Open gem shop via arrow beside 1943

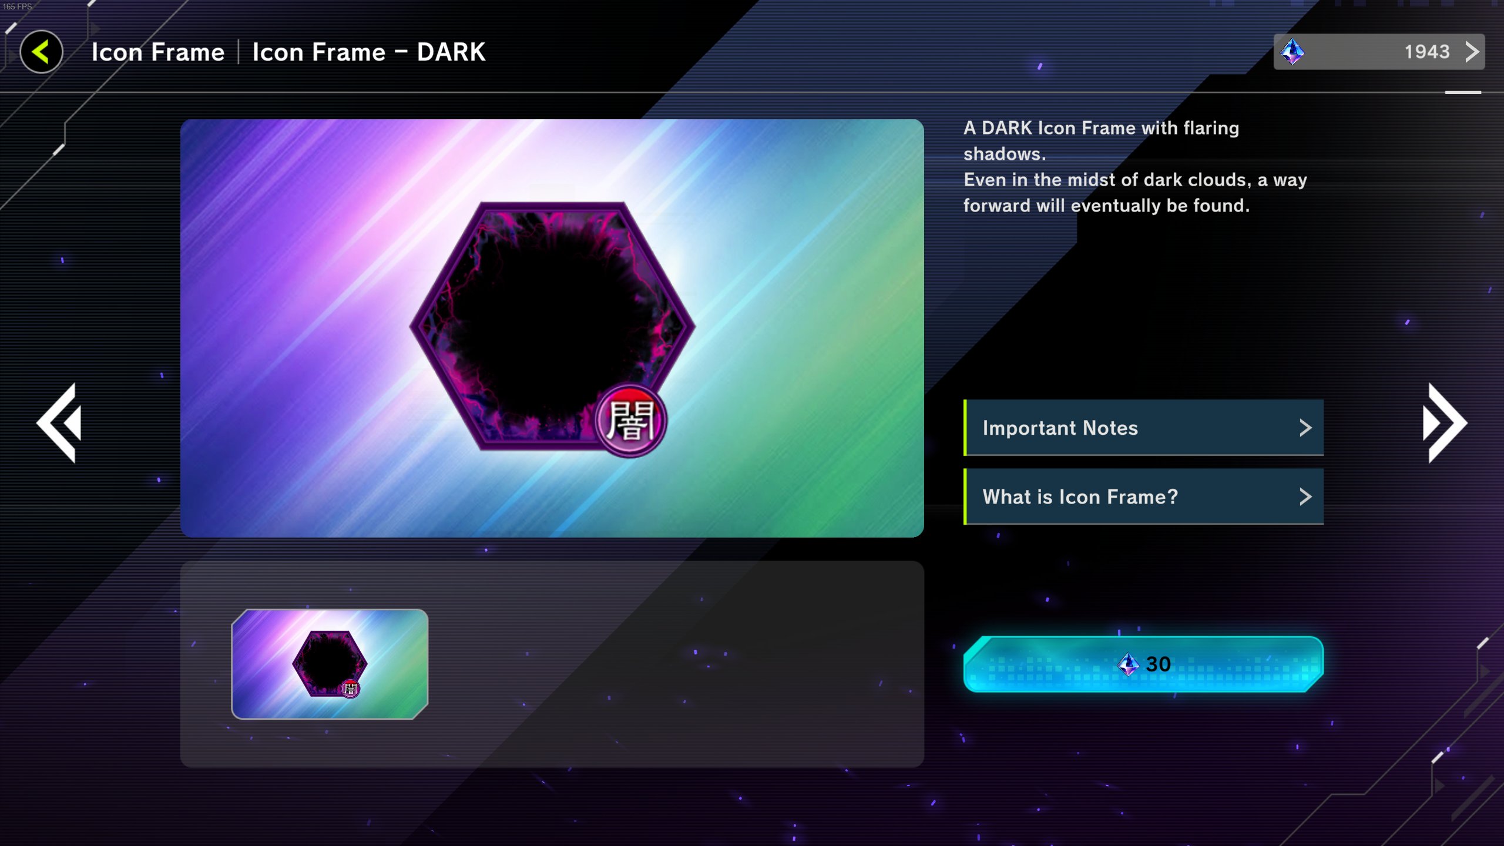(1472, 52)
